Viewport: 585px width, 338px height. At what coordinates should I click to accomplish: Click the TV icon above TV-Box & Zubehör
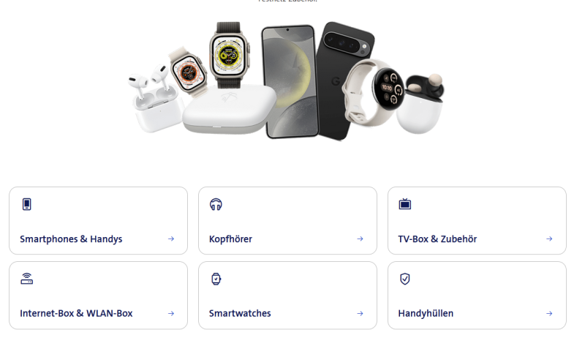tap(405, 204)
